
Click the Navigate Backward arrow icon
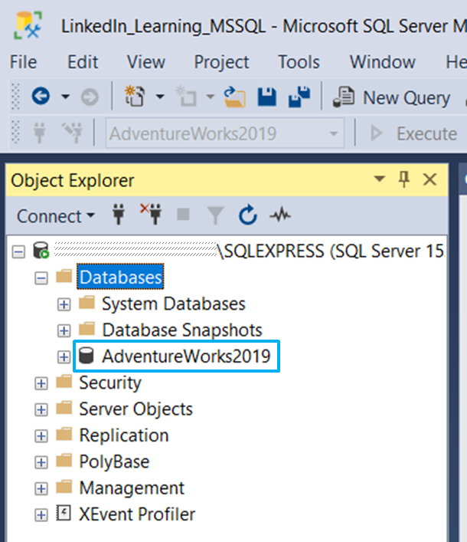click(x=41, y=96)
